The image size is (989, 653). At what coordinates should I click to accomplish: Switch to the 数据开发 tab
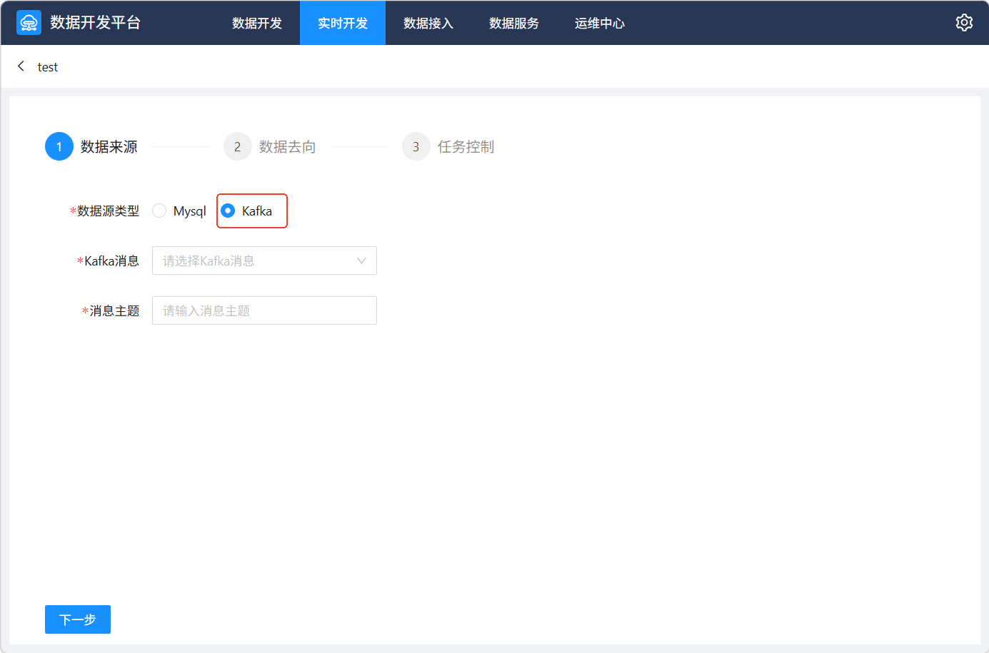[x=257, y=23]
